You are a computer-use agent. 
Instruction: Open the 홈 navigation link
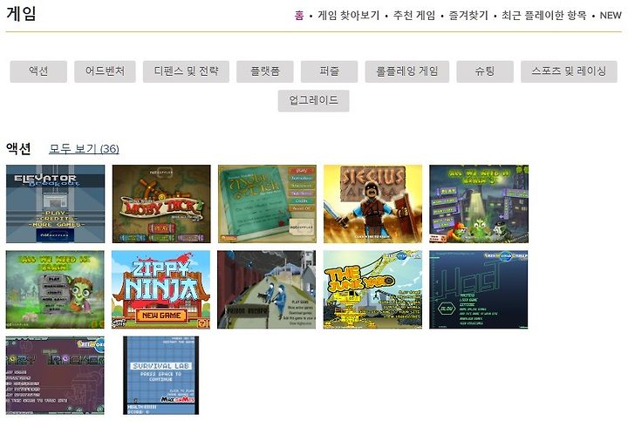click(x=299, y=15)
